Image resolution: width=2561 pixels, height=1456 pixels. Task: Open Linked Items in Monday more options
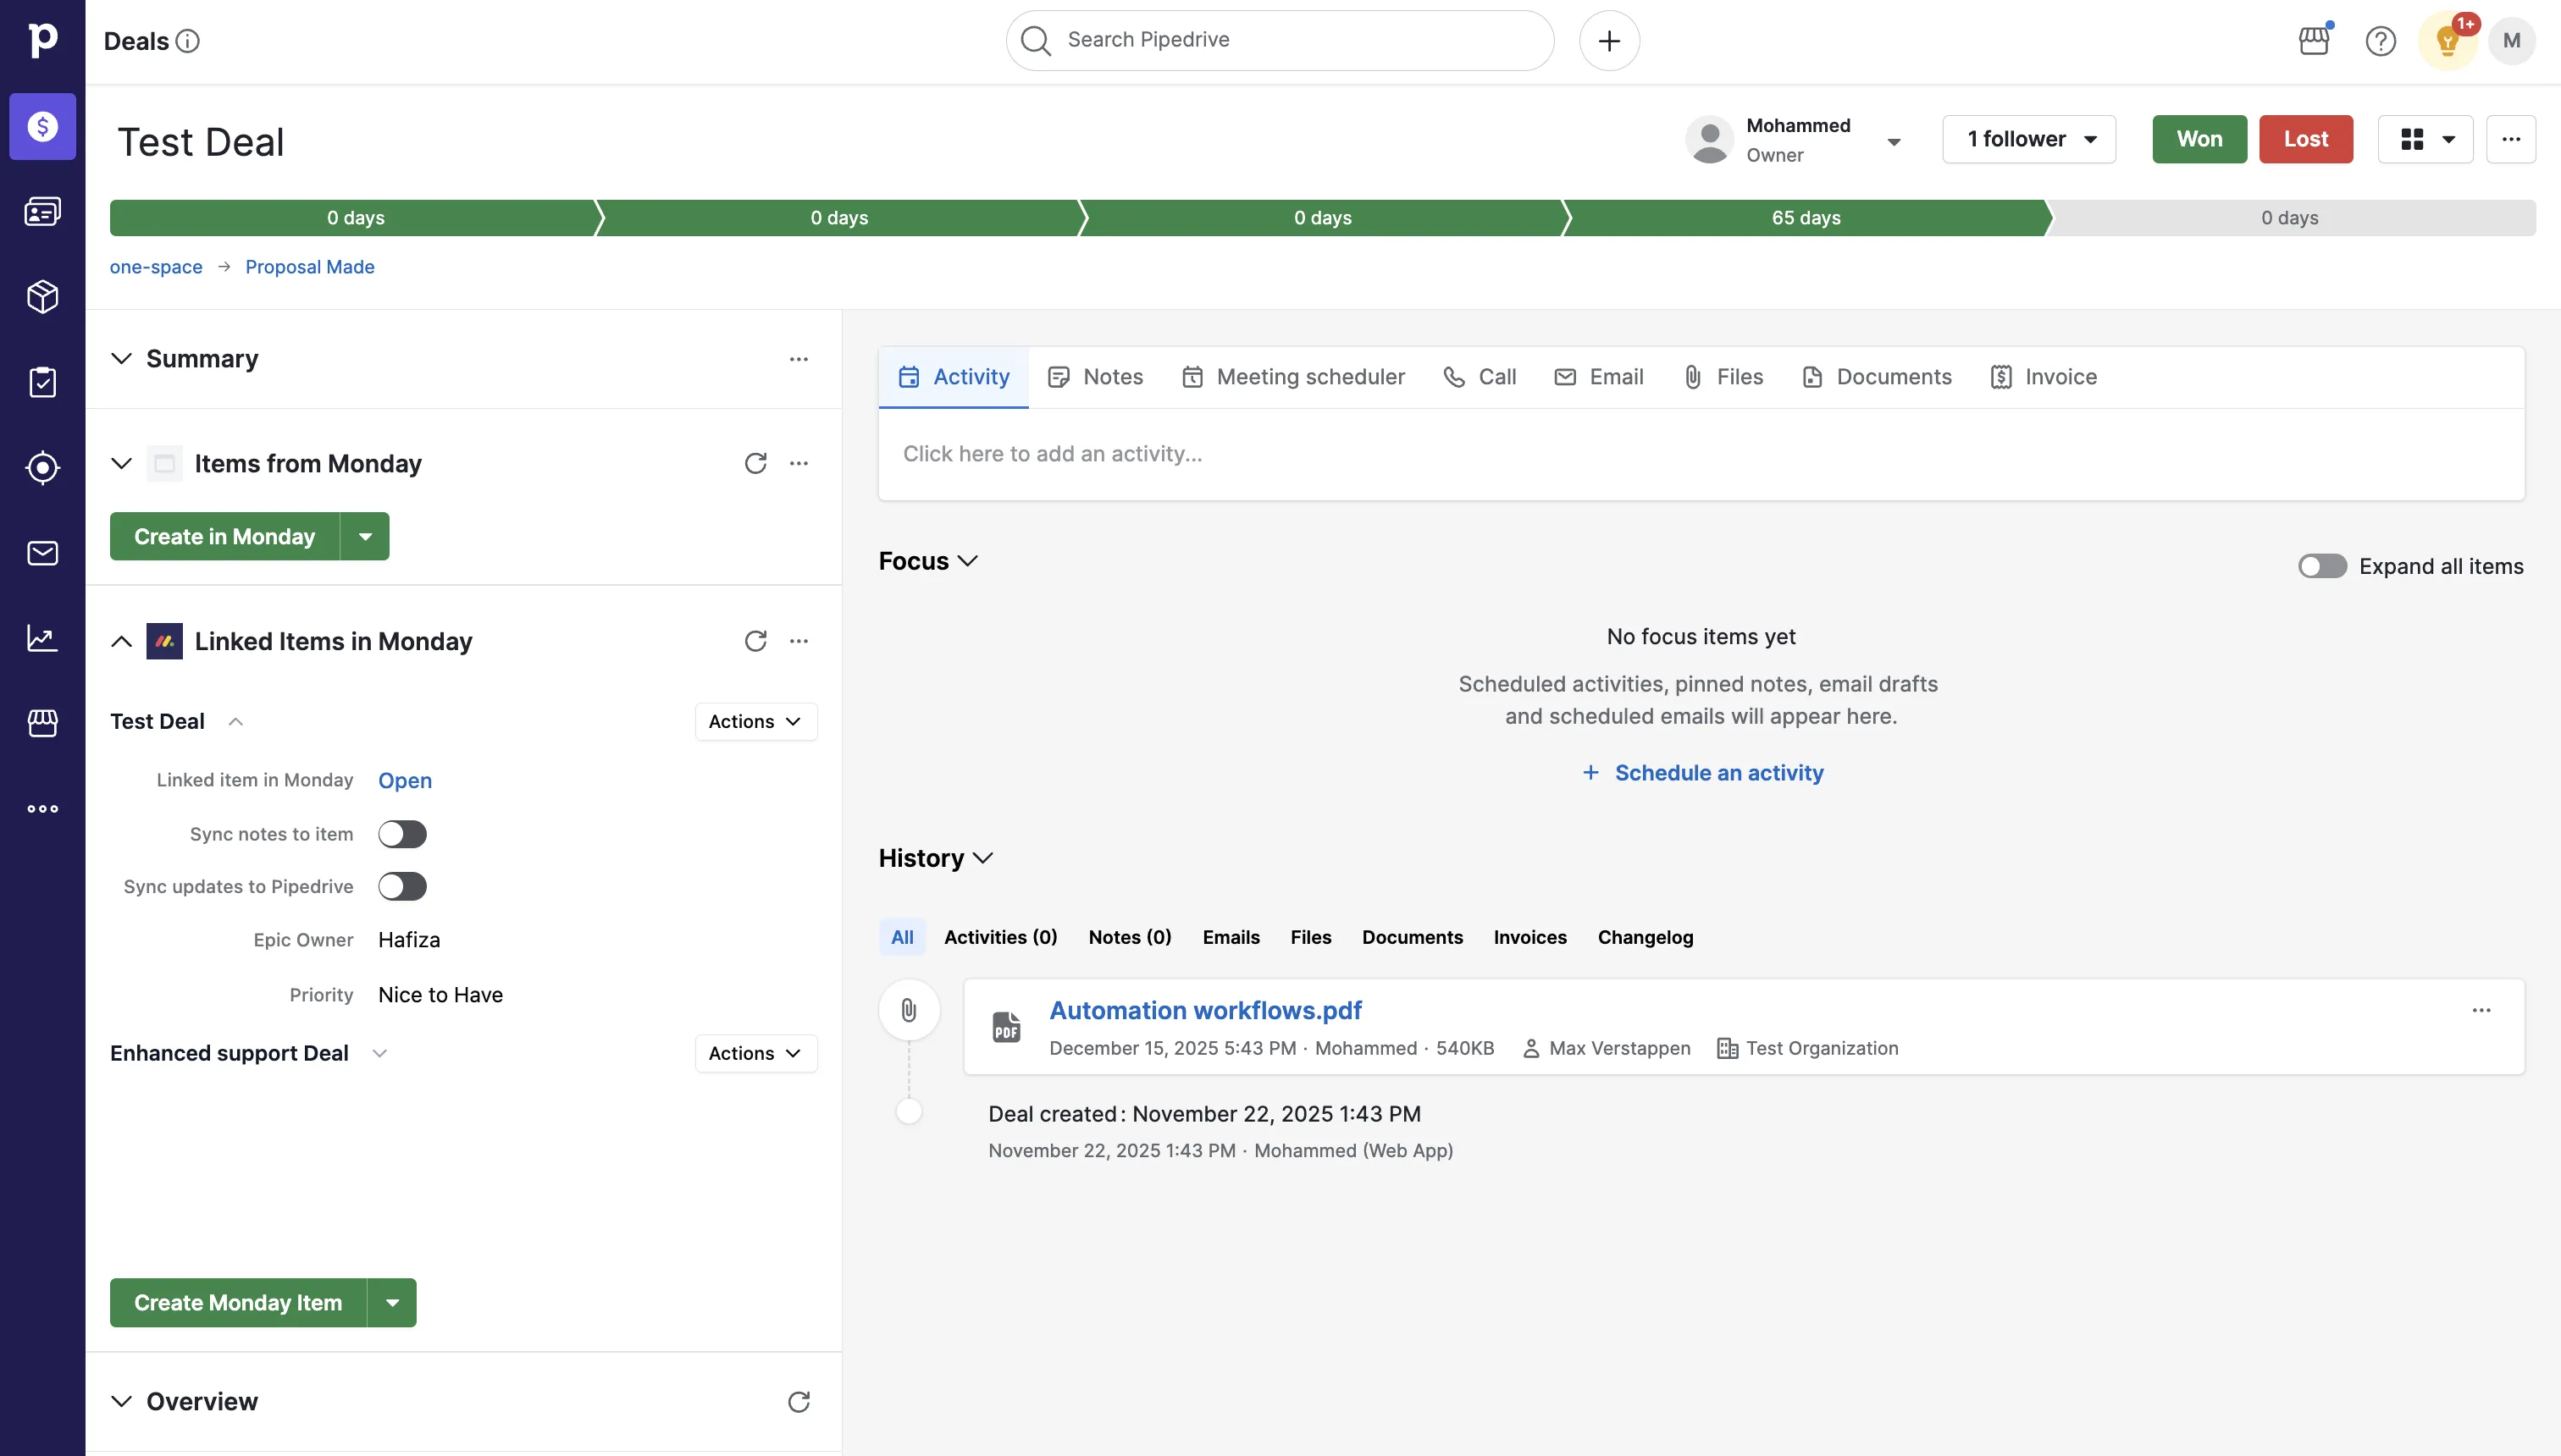click(x=799, y=641)
